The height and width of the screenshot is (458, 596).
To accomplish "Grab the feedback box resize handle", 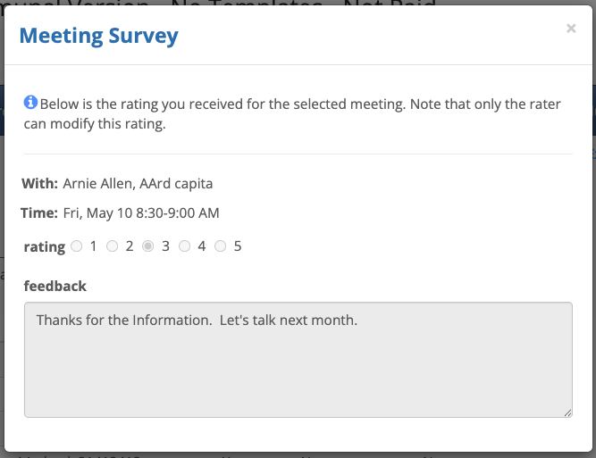I will coord(567,412).
